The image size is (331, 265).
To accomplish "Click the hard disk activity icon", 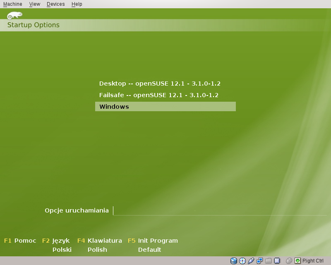I will [234, 261].
